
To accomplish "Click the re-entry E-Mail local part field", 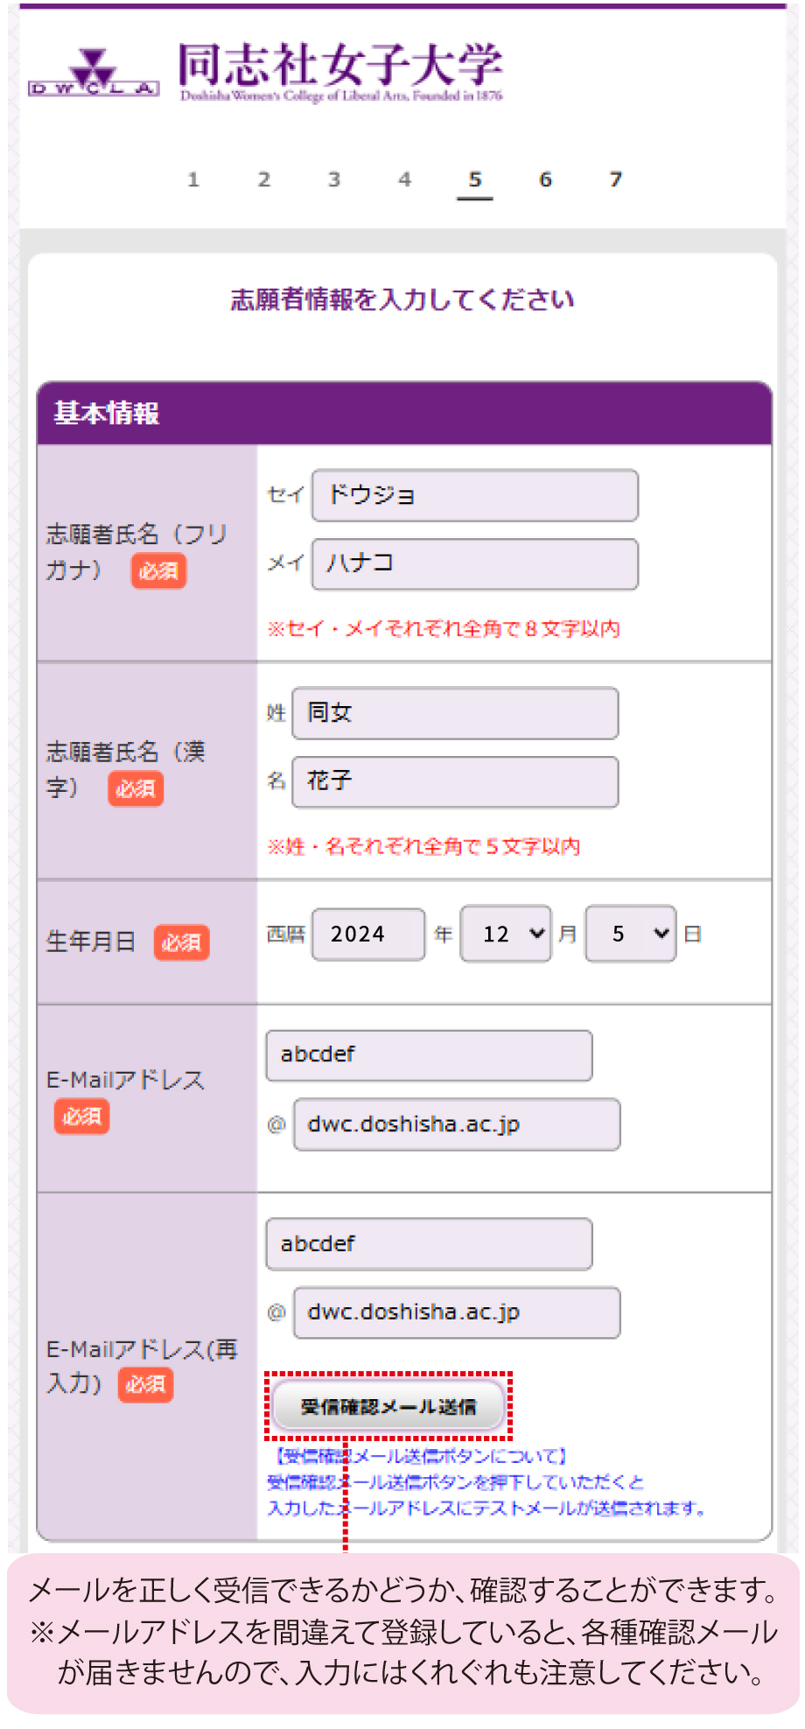I will pyautogui.click(x=429, y=1244).
